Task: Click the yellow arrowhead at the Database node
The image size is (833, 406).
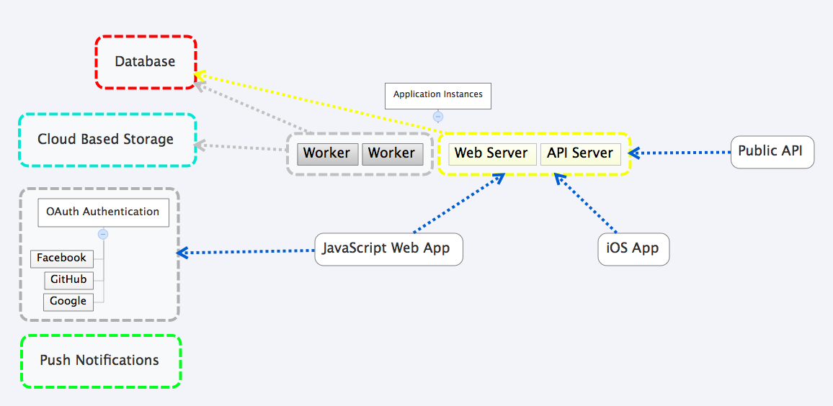Action: click(200, 74)
